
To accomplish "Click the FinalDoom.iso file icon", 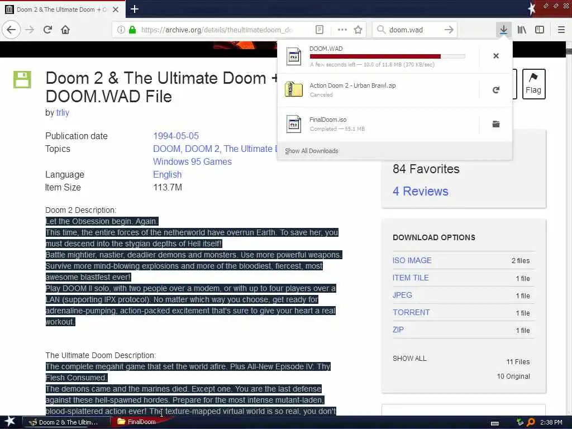I will [294, 124].
